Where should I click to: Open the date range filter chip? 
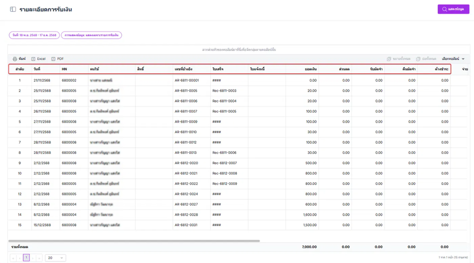(x=34, y=36)
